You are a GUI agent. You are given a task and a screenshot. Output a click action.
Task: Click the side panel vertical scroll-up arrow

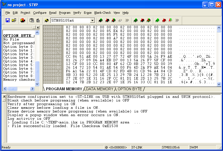[x=37, y=33]
